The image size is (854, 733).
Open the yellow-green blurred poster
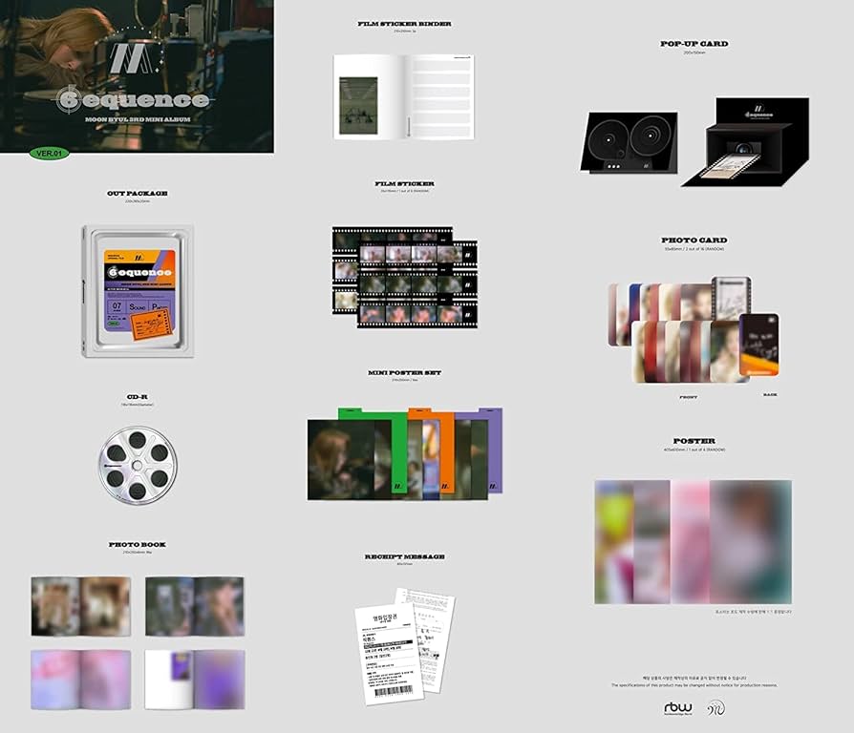(614, 541)
